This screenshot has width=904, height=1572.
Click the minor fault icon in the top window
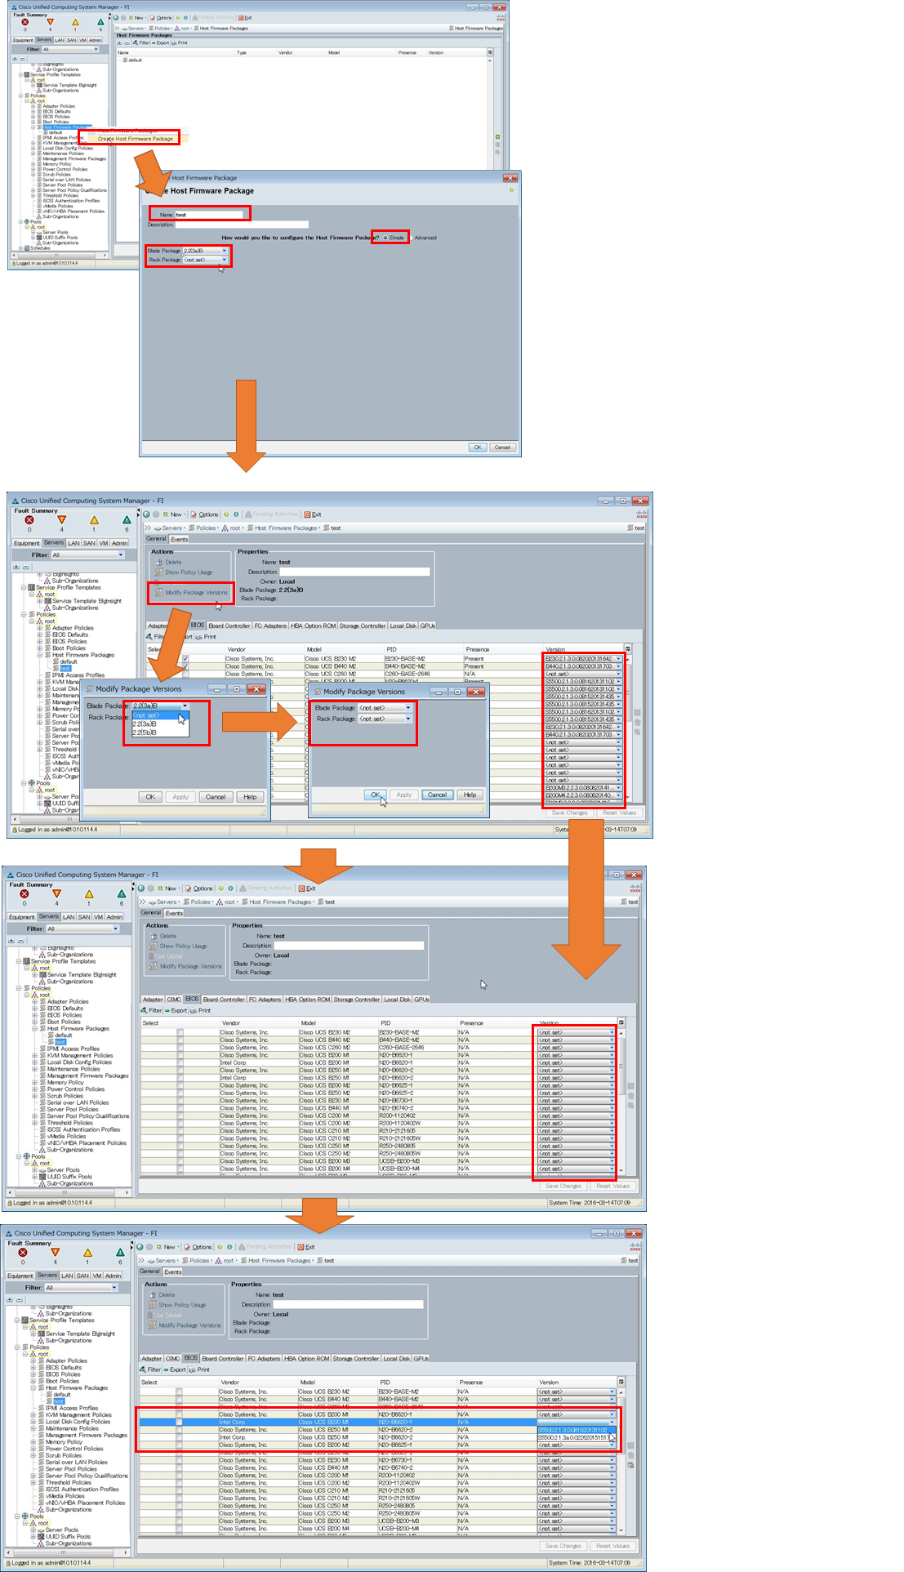pyautogui.click(x=75, y=22)
